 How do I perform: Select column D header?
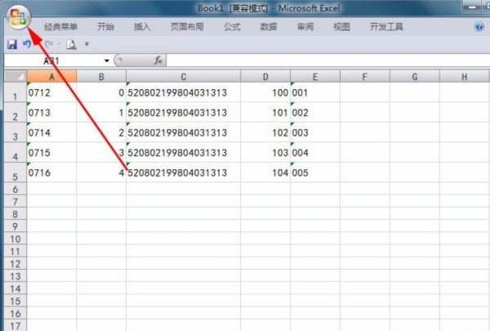click(265, 77)
